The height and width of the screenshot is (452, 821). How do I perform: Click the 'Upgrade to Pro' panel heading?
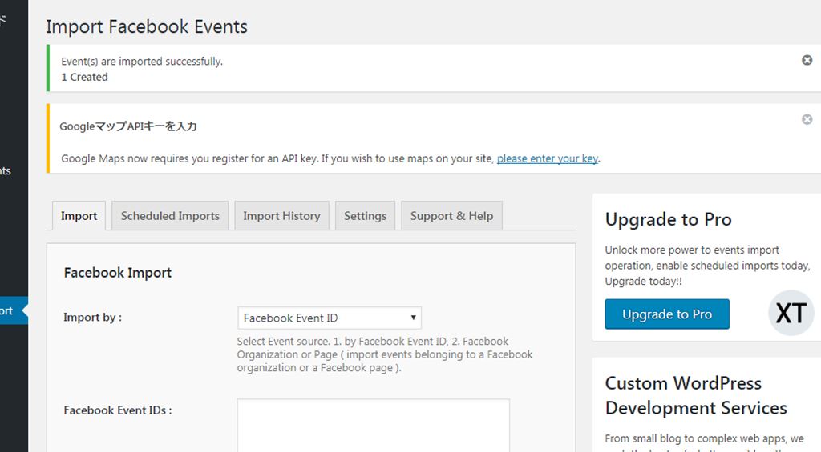click(x=668, y=219)
